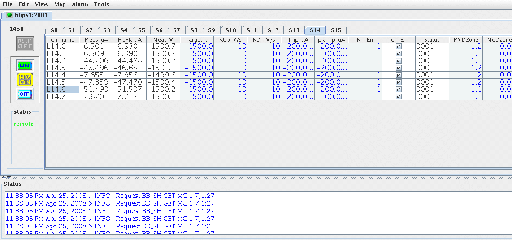Switch to slot tab S11
Screen dimensions: 512x240
click(x=252, y=30)
